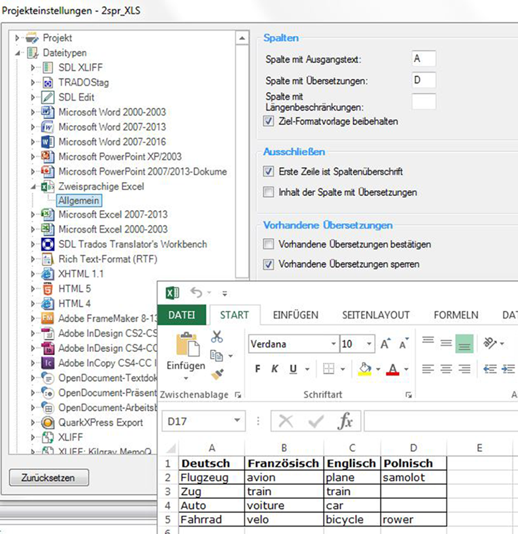518x534 pixels.
Task: Select the HTML 5 file type
Action: click(x=75, y=289)
